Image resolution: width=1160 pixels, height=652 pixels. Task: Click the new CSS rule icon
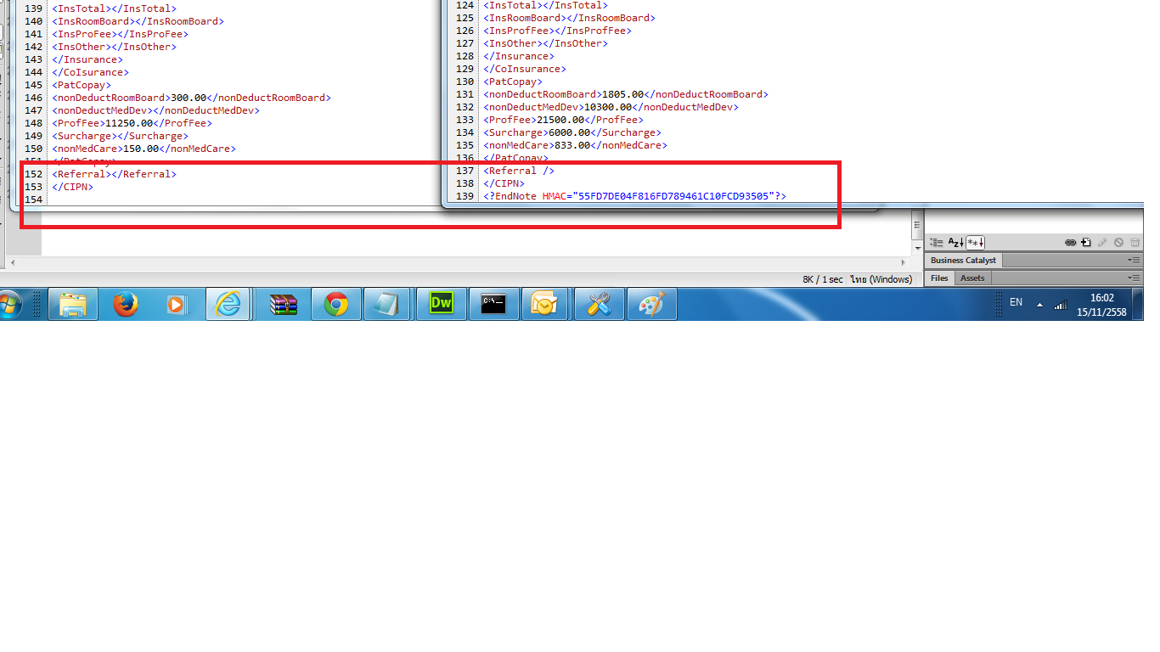coord(1086,242)
